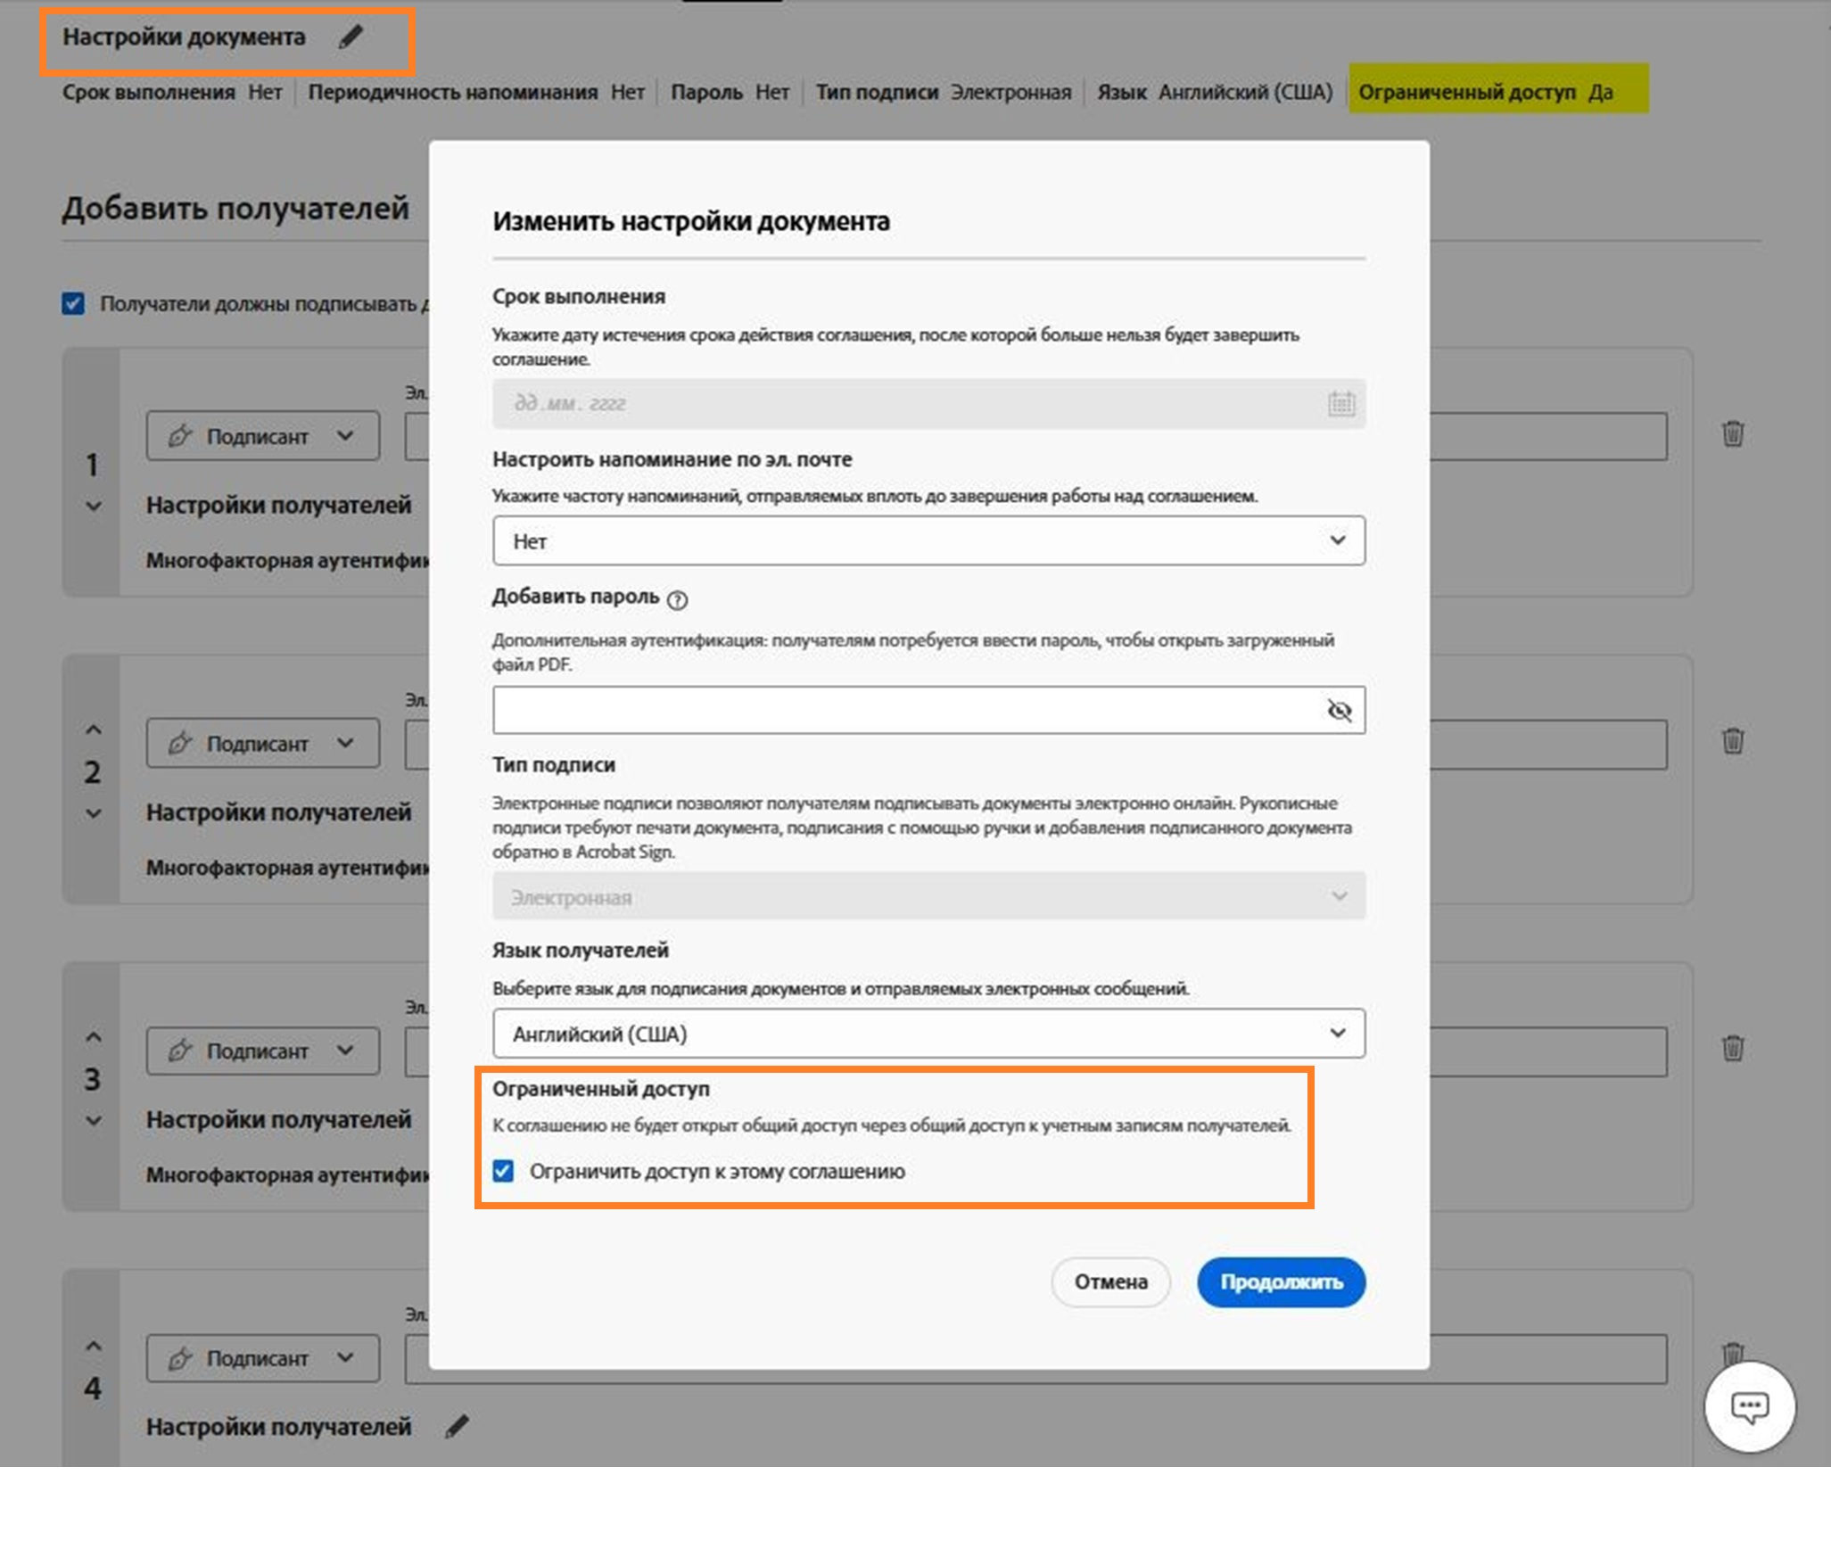This screenshot has height=1541, width=1831.
Task: Click help icon beside Добавить пароль
Action: (678, 600)
